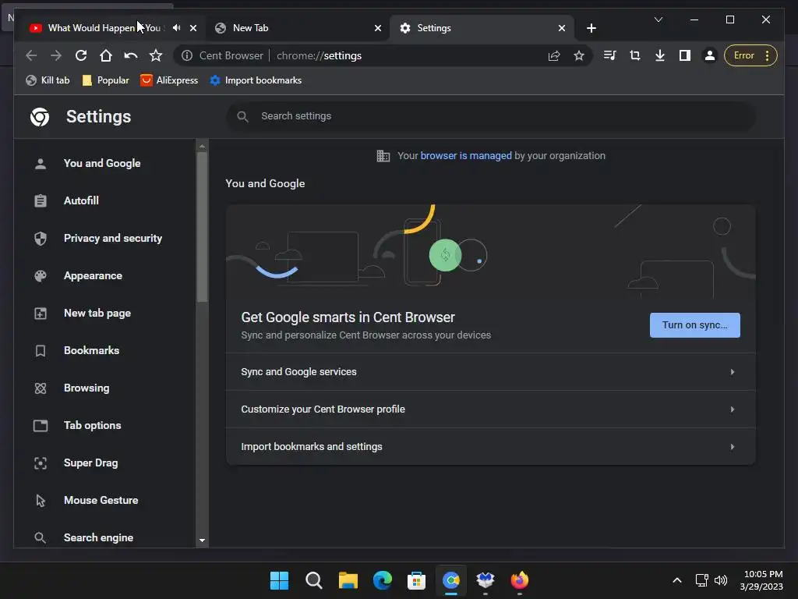The image size is (798, 599).
Task: Bookmark this page with address bar star
Action: click(579, 55)
